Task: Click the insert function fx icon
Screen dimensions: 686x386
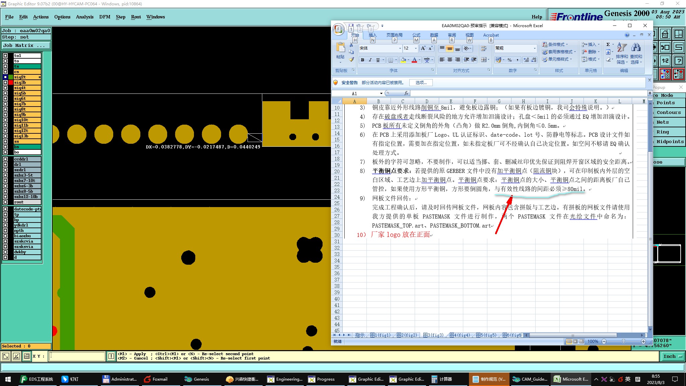Action: click(x=406, y=93)
